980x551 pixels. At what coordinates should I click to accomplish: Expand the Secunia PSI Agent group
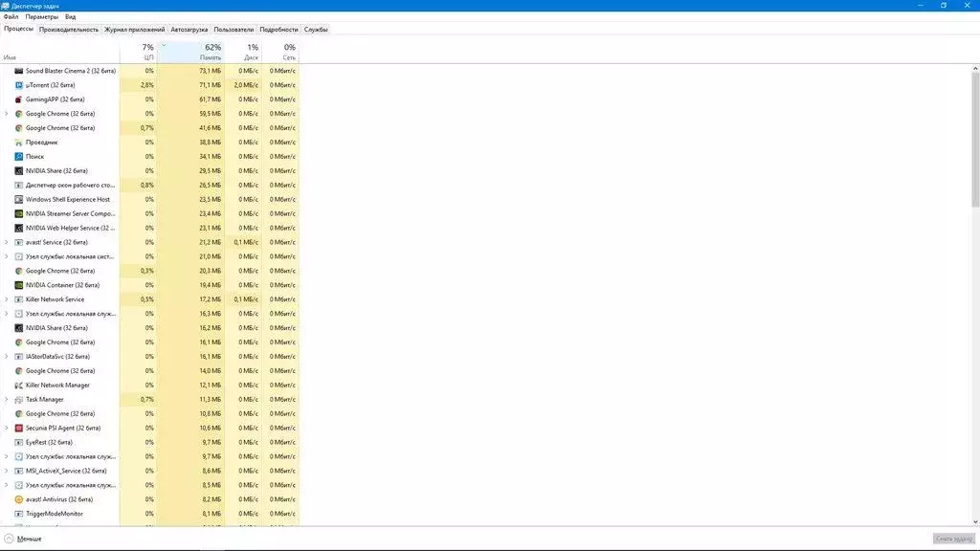[7, 428]
